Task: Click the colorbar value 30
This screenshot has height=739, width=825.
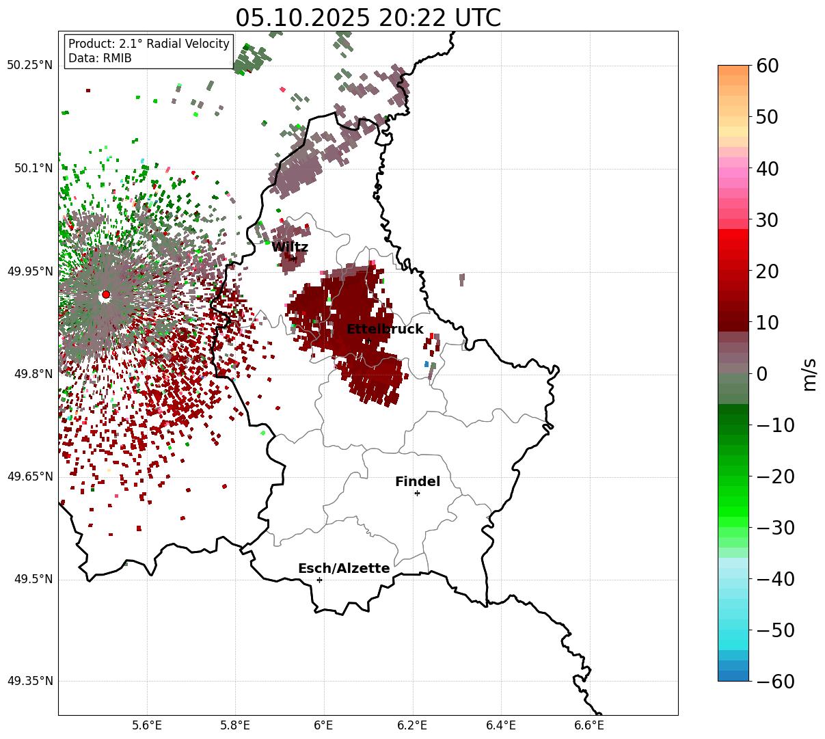Action: tap(766, 220)
